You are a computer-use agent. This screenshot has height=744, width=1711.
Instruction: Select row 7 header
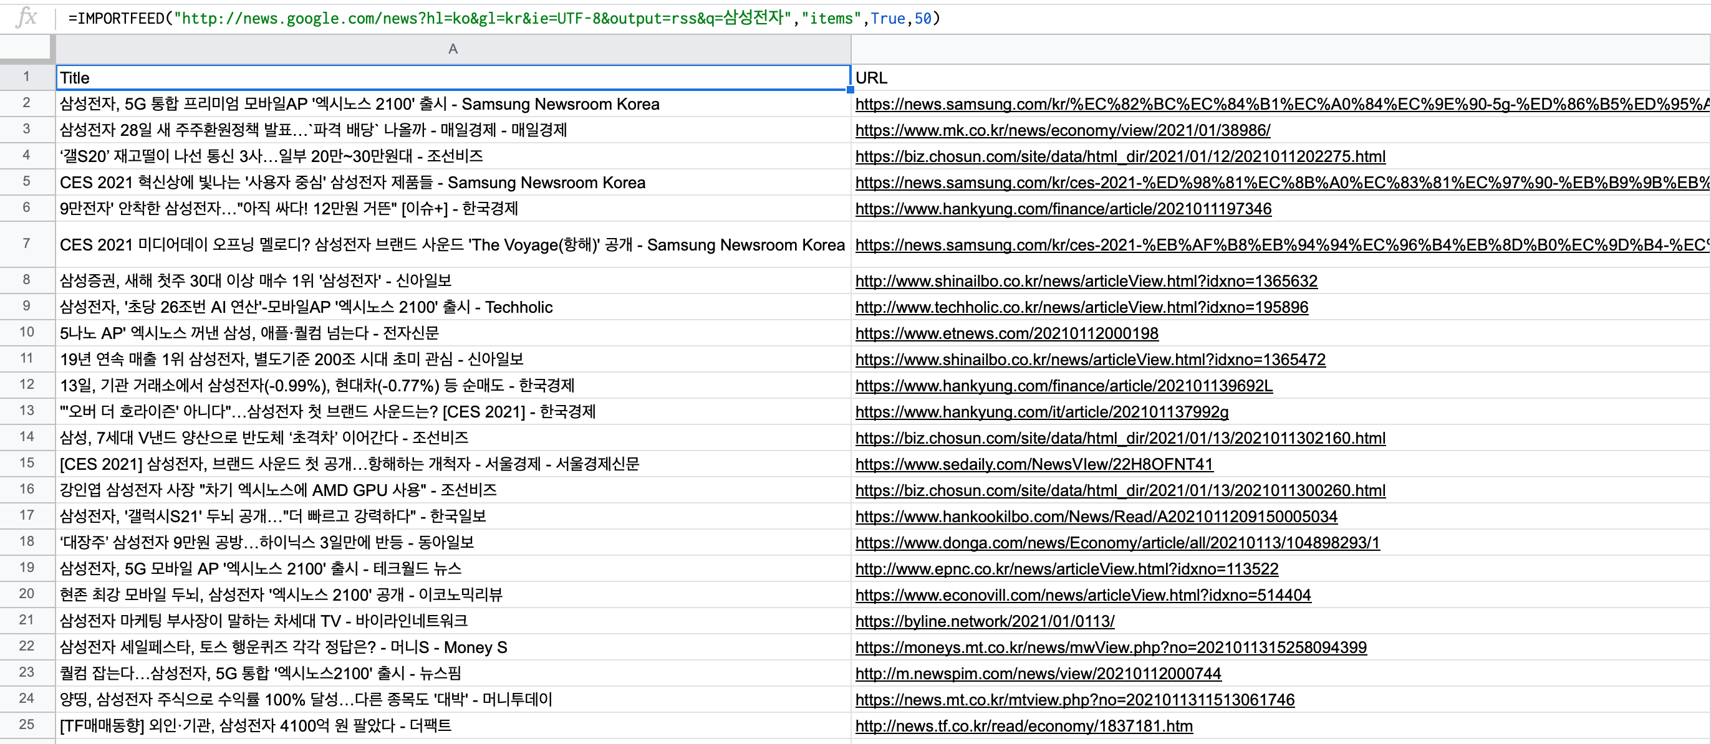point(27,244)
